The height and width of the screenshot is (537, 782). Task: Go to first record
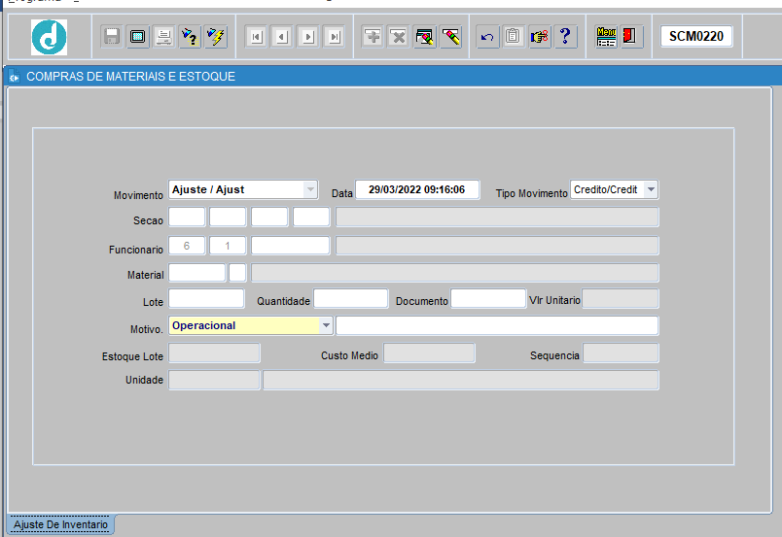pos(257,37)
